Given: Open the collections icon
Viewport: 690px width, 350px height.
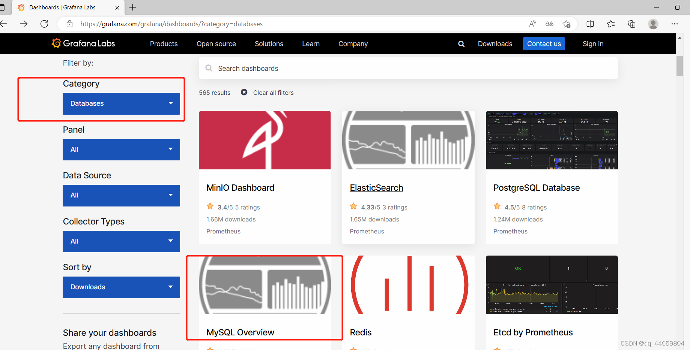Looking at the screenshot, I should point(631,24).
